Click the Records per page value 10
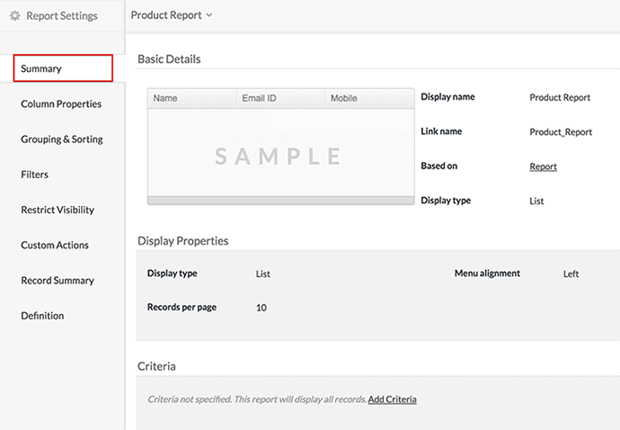Viewport: 620px width, 430px height. (261, 308)
